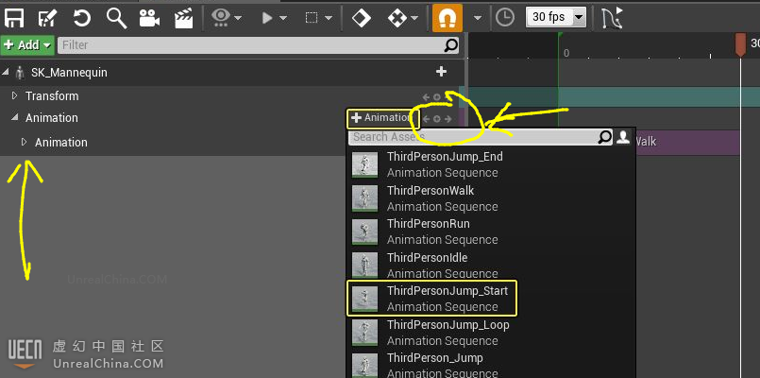Open the Find in Content Browser magnifier
760x378 pixels.
click(117, 17)
